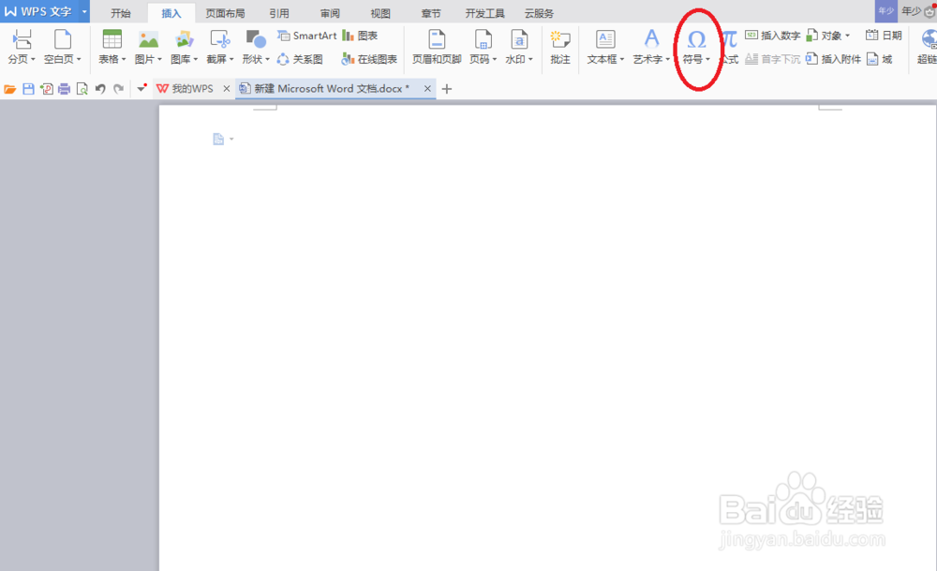
Task: Click 插入数字 insert number
Action: (773, 36)
